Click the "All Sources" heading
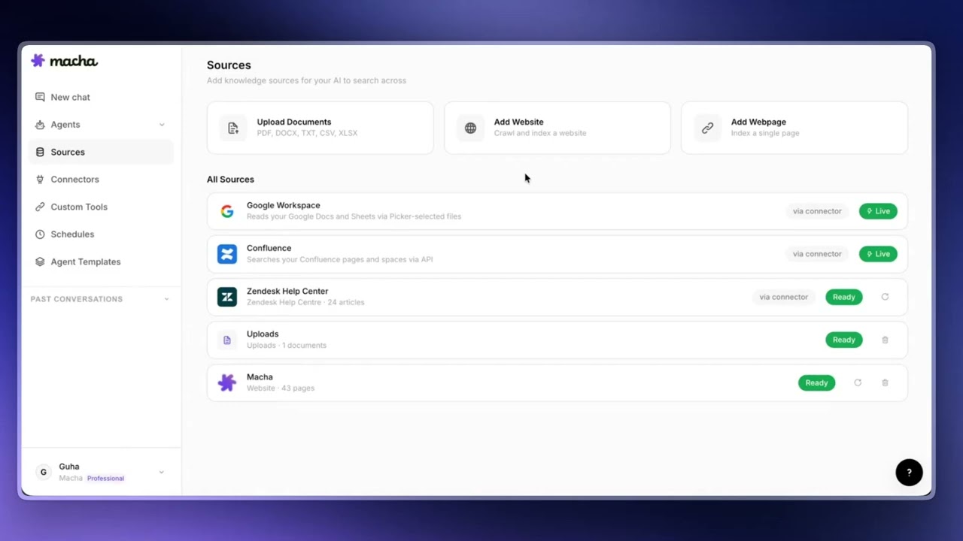This screenshot has height=541, width=963. [x=230, y=180]
